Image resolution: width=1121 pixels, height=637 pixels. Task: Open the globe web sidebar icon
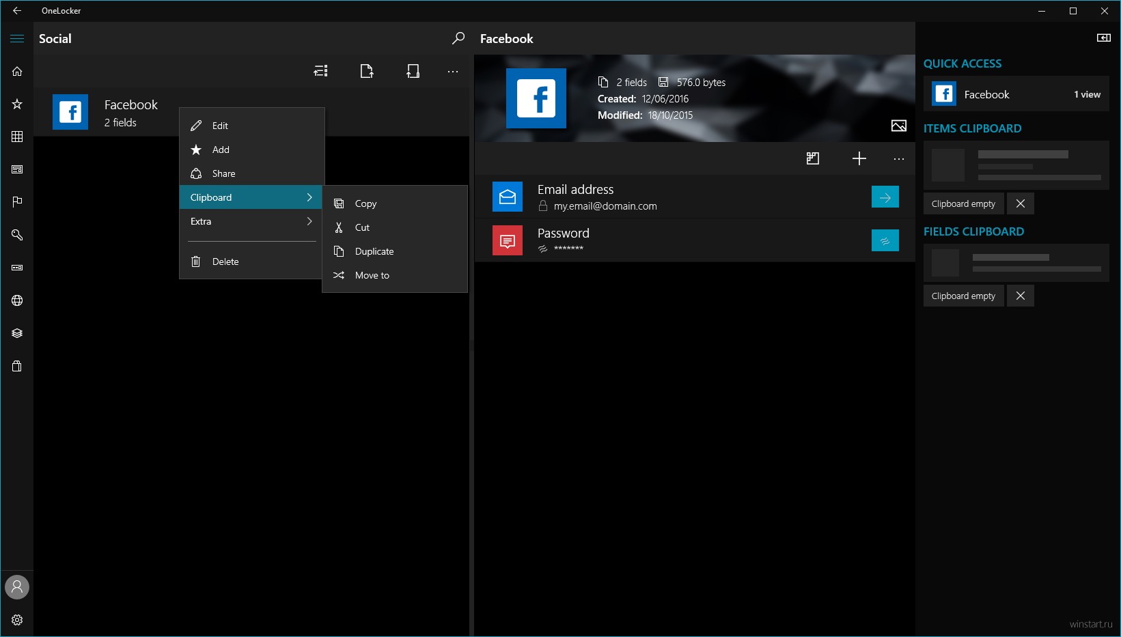click(17, 300)
